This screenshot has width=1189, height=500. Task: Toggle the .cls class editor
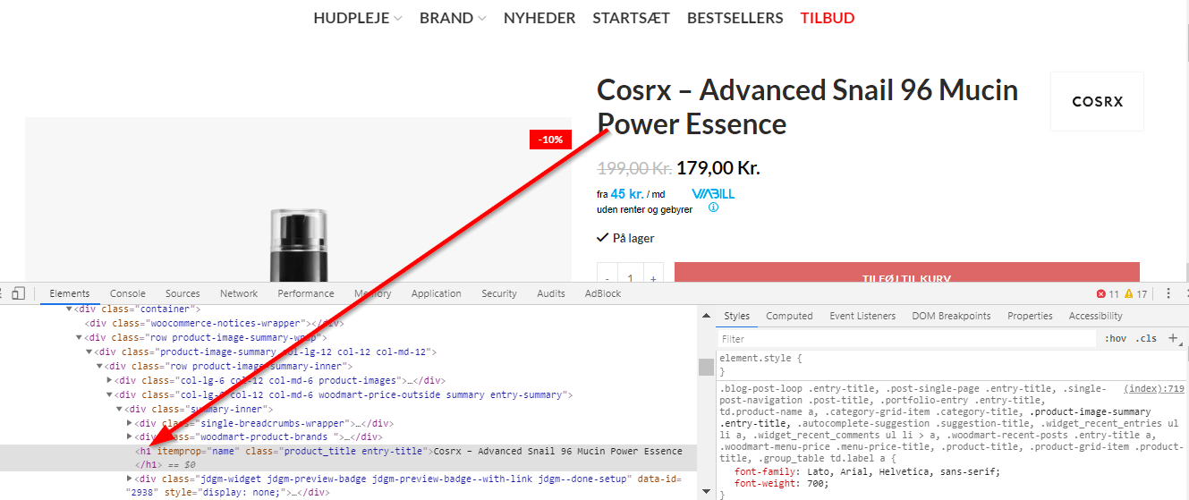(1146, 339)
